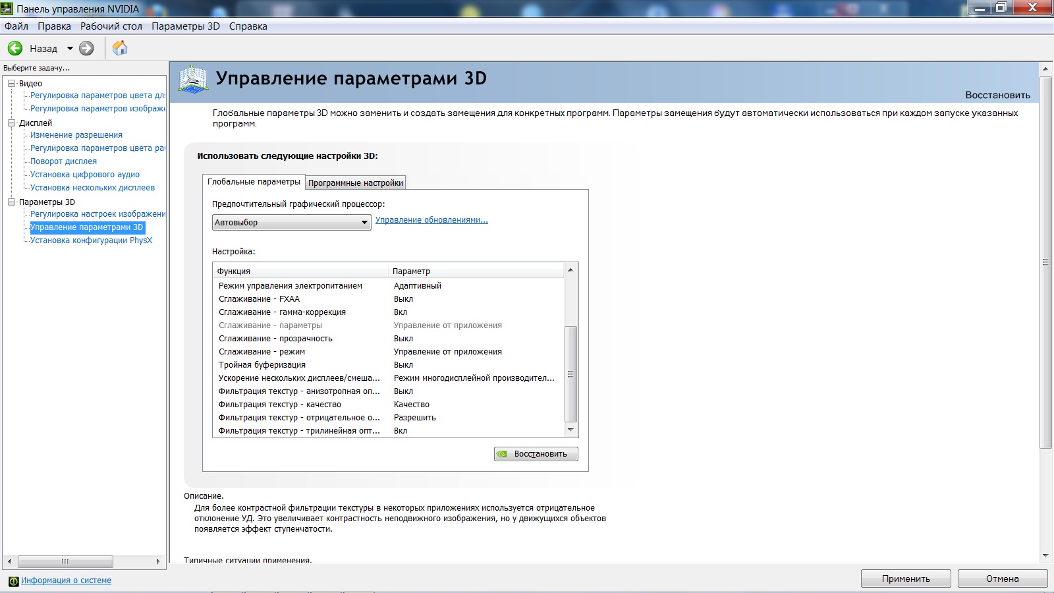Click the Параметр column header
Viewport: 1054px width, 593px height.
[x=476, y=271]
